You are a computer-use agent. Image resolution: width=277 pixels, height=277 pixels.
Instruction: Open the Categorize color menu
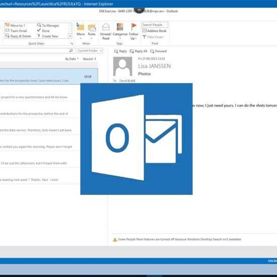click(x=120, y=31)
